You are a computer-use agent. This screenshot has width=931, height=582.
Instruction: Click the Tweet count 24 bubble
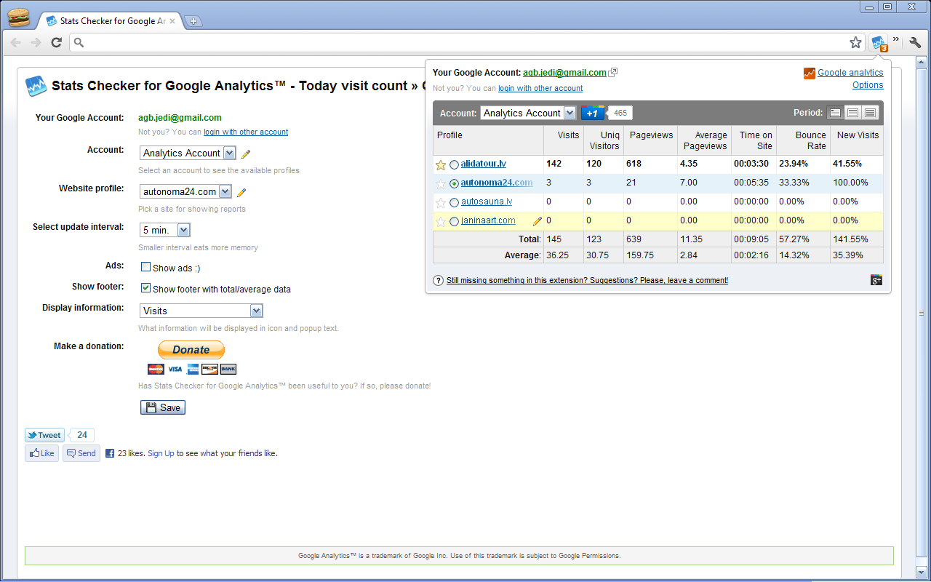pyautogui.click(x=82, y=435)
